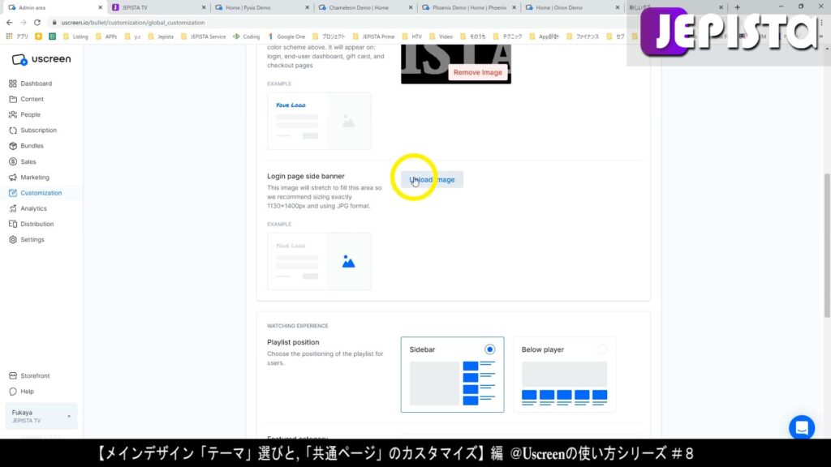Click Upload Image for login side banner

click(432, 179)
